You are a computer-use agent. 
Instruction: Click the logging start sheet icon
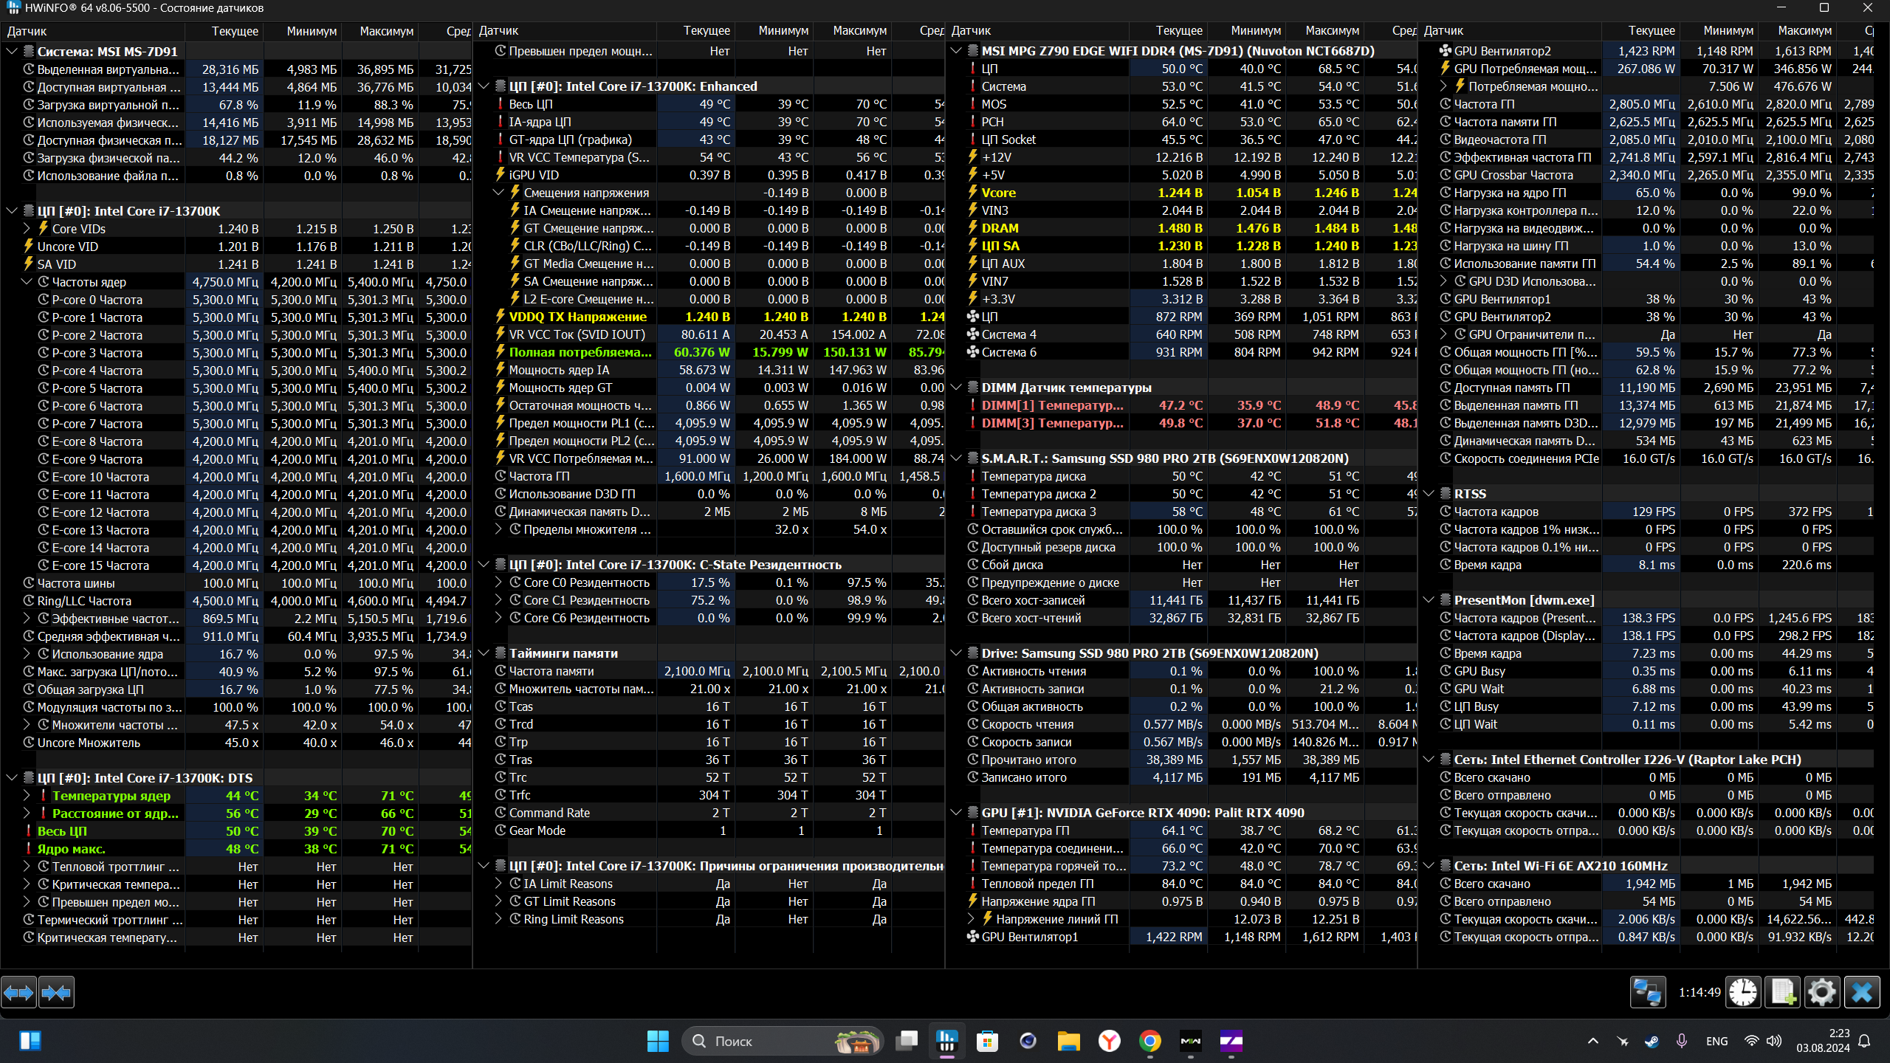click(x=1782, y=992)
